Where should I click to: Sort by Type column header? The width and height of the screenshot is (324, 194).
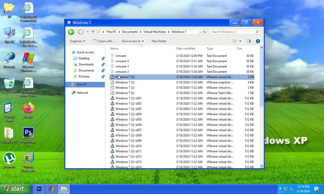pyautogui.click(x=220, y=48)
